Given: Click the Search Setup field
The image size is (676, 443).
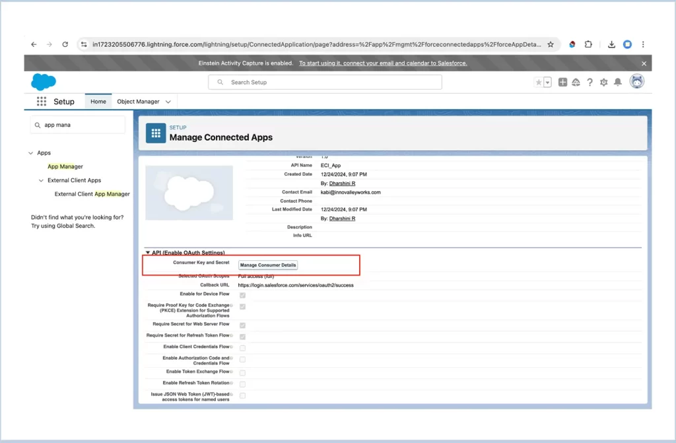Looking at the screenshot, I should click(x=325, y=82).
